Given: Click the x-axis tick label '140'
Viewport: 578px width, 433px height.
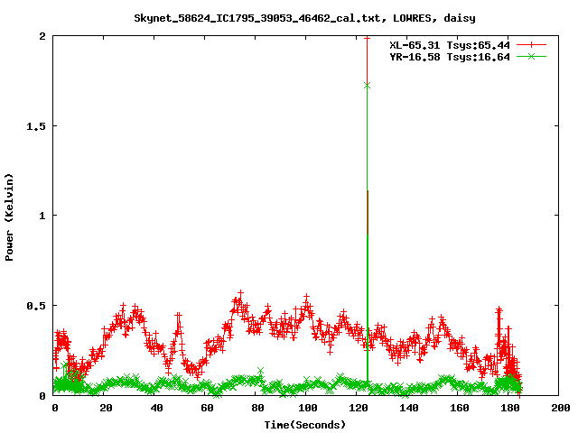Looking at the screenshot, I should click(x=409, y=408).
